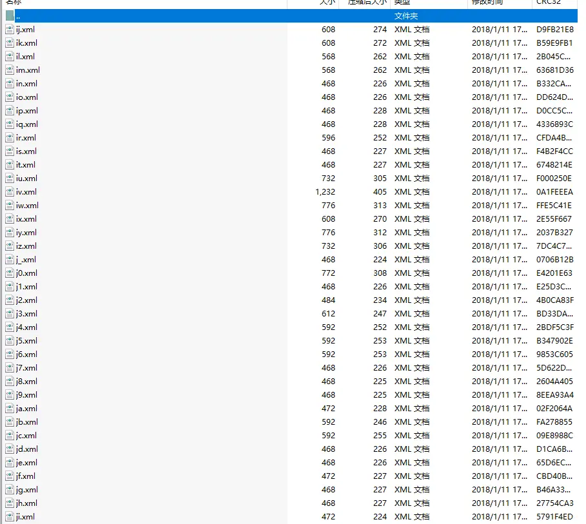
Task: Click CRC32 value F000250E
Action: 554,179
